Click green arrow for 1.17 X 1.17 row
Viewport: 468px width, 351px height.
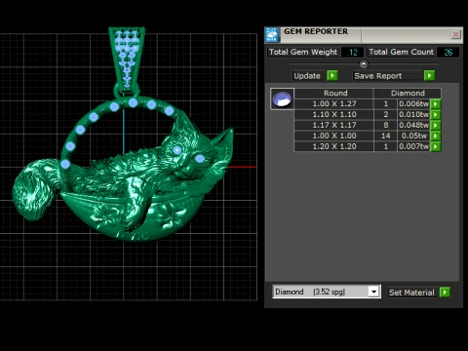[436, 125]
